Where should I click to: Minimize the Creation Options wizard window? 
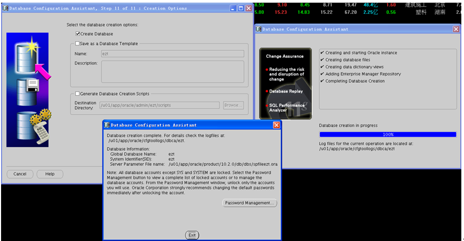[x=233, y=9]
